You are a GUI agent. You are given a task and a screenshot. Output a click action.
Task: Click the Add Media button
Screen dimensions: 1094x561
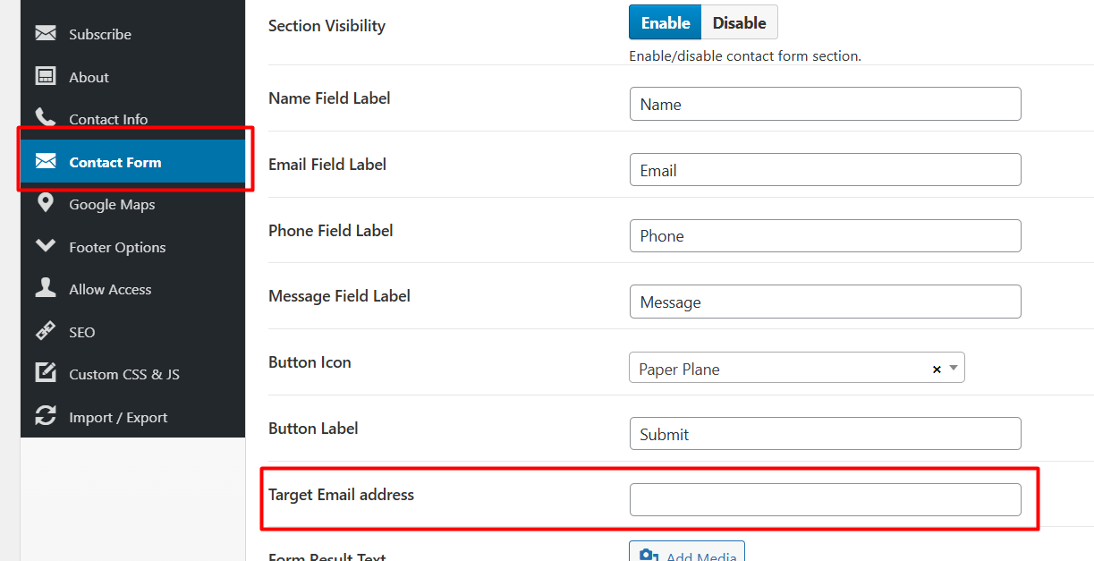point(686,551)
